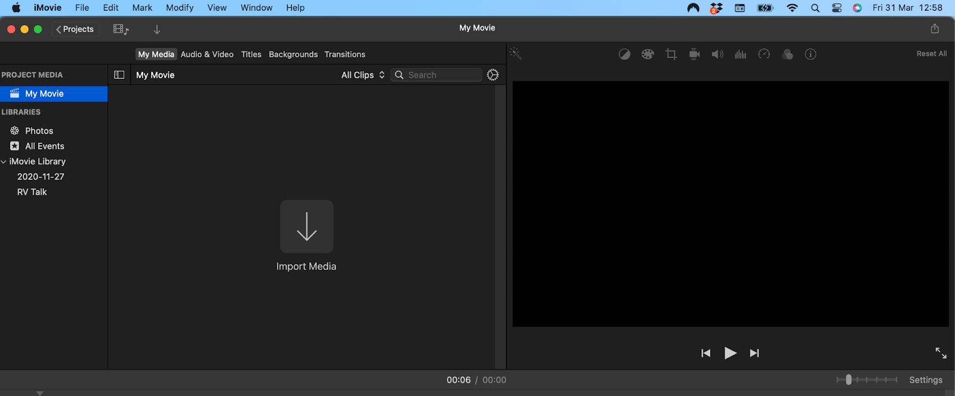The width and height of the screenshot is (955, 396).
Task: Click the Search clips field
Action: pyautogui.click(x=436, y=75)
